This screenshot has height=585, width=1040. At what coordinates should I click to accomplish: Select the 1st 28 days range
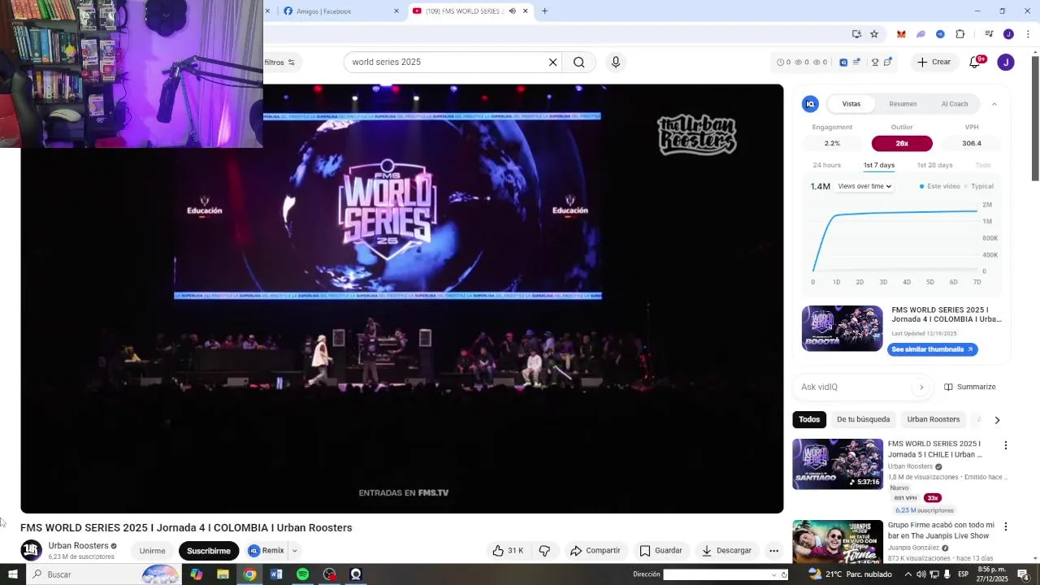934,165
